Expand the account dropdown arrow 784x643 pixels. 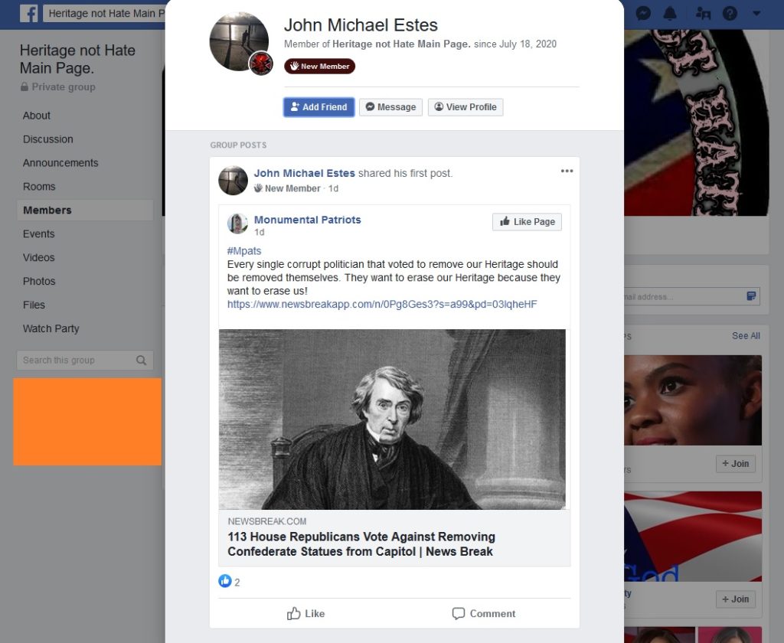756,14
